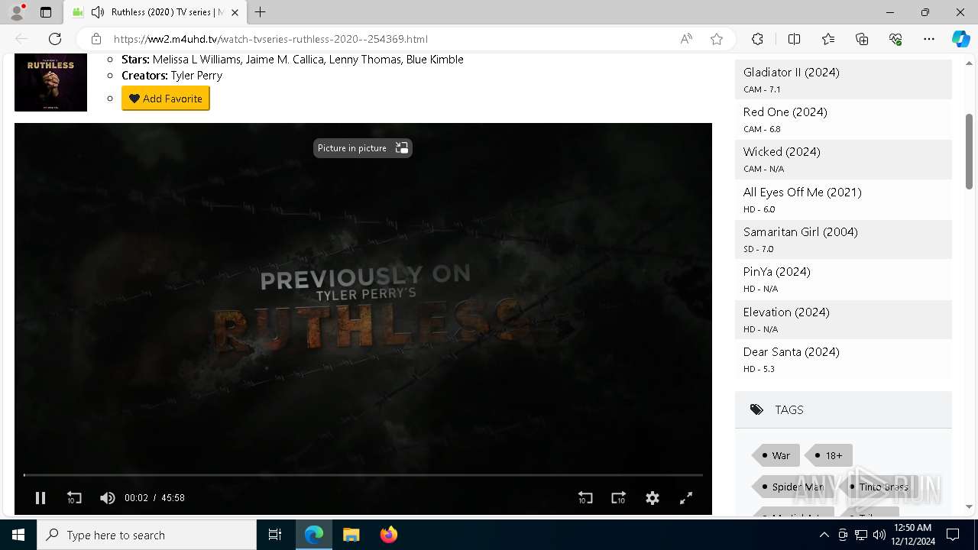Viewport: 978px width, 550px height.
Task: Open the Windows Start menu
Action: (18, 535)
